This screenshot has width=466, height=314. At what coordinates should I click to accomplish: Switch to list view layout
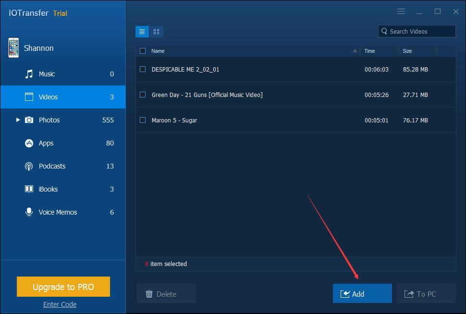[142, 32]
